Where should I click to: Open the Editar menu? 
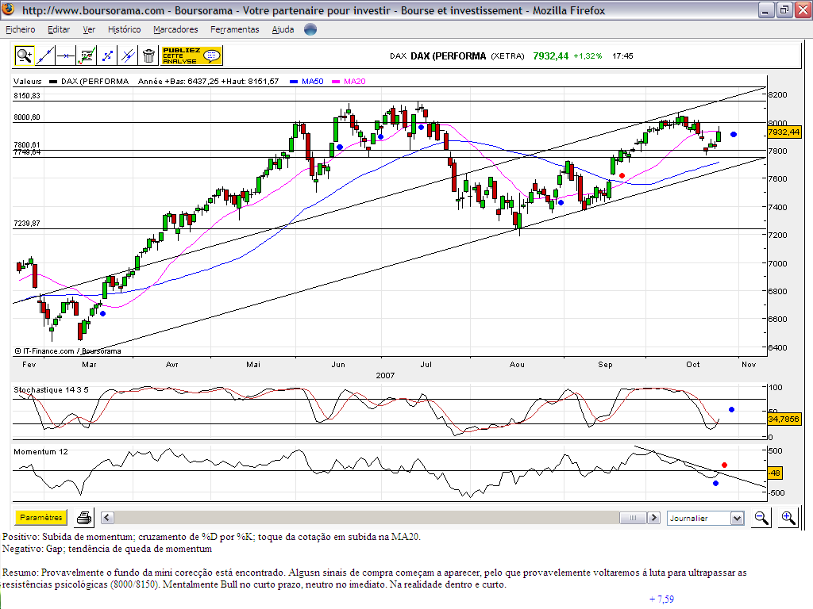pyautogui.click(x=59, y=29)
